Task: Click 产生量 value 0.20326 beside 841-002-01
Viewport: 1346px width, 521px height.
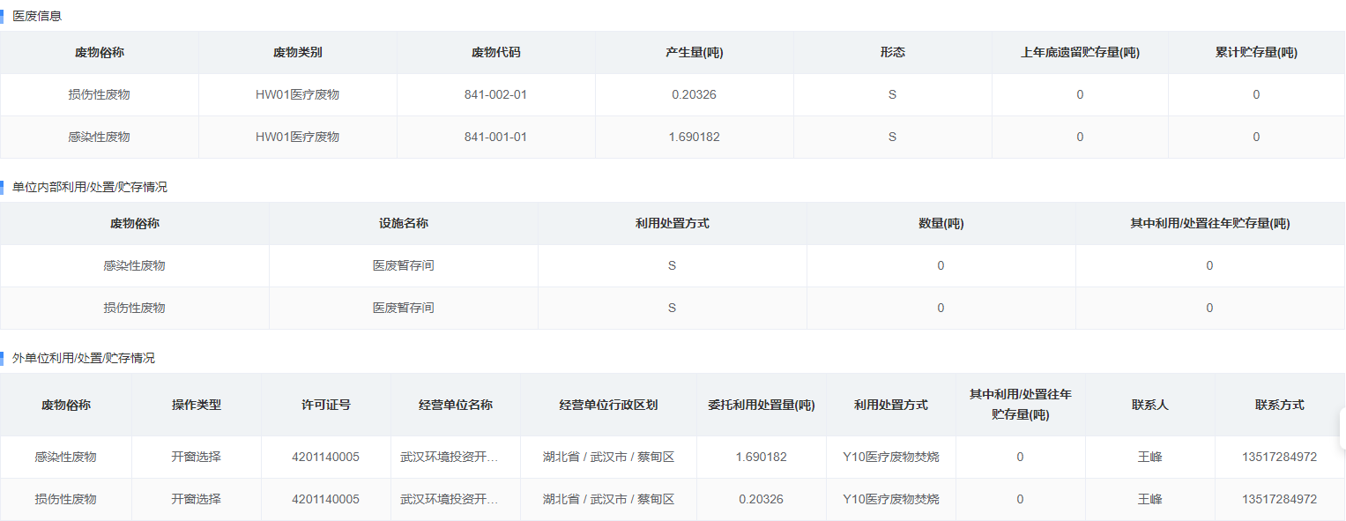Action: click(x=695, y=94)
